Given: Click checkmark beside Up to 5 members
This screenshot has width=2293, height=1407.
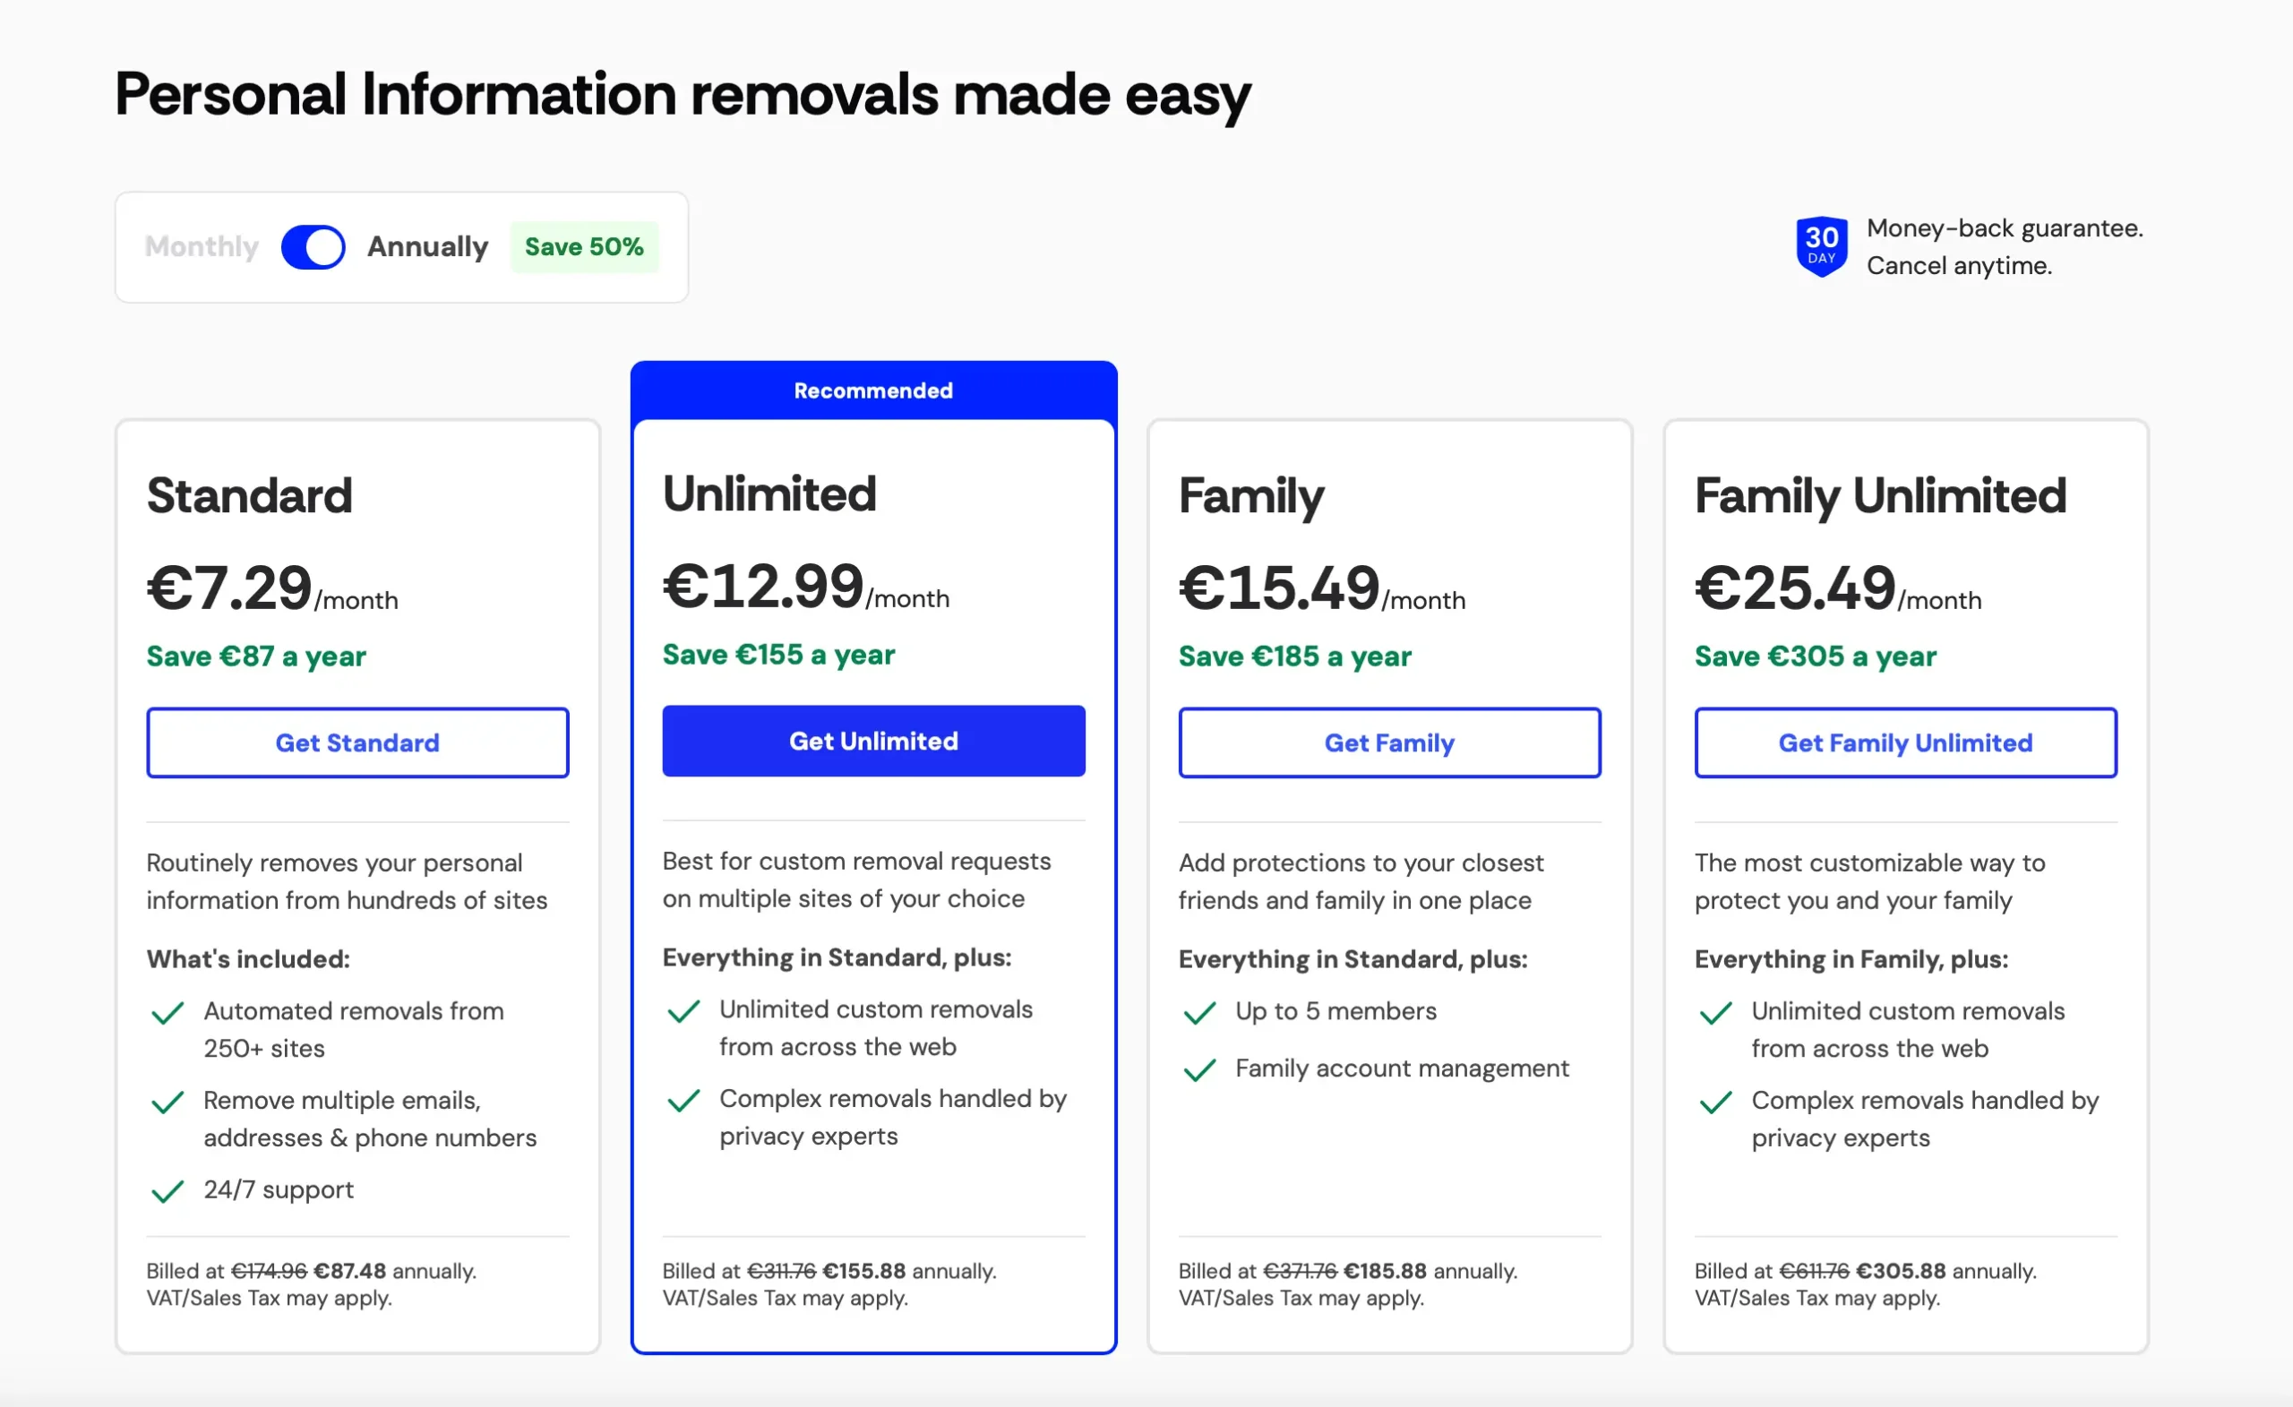Looking at the screenshot, I should (1199, 1012).
